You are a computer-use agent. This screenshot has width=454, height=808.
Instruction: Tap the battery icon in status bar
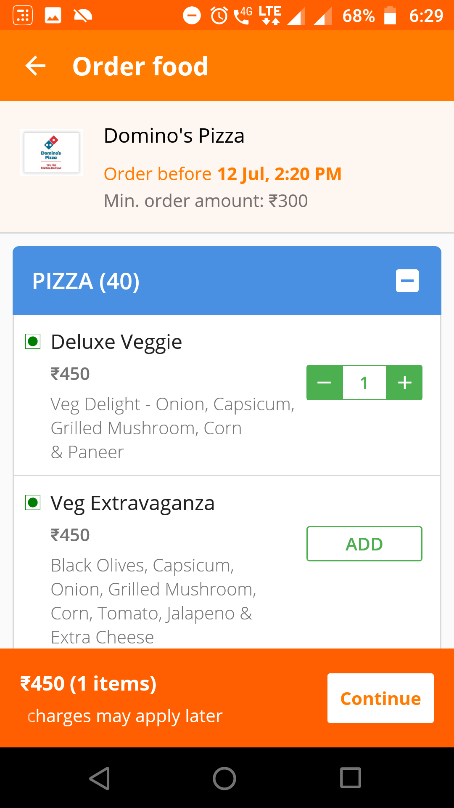click(x=390, y=16)
